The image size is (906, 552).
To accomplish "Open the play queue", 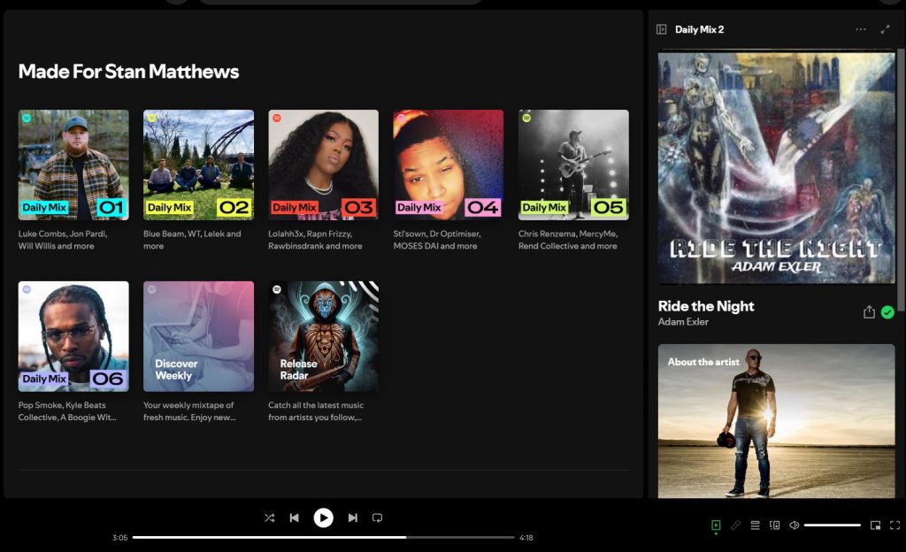I will [x=756, y=525].
